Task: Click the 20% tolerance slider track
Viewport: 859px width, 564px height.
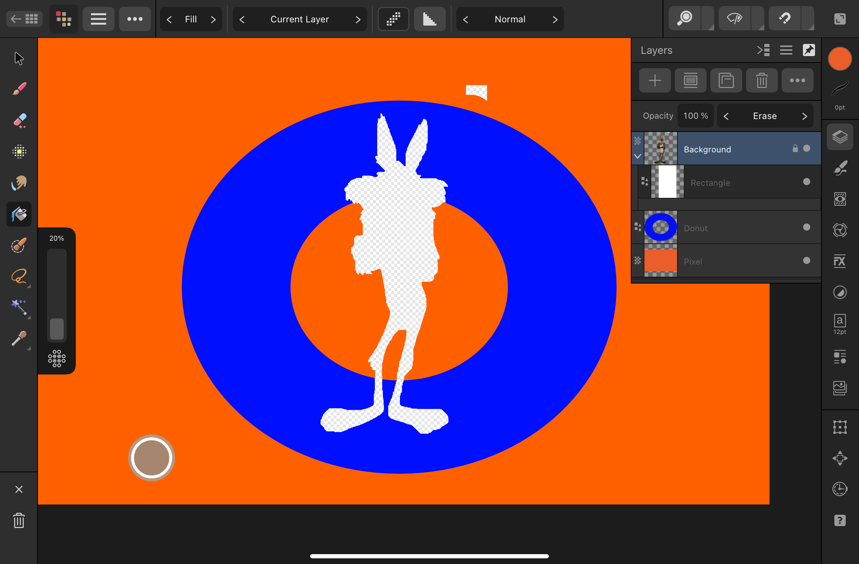Action: point(57,295)
